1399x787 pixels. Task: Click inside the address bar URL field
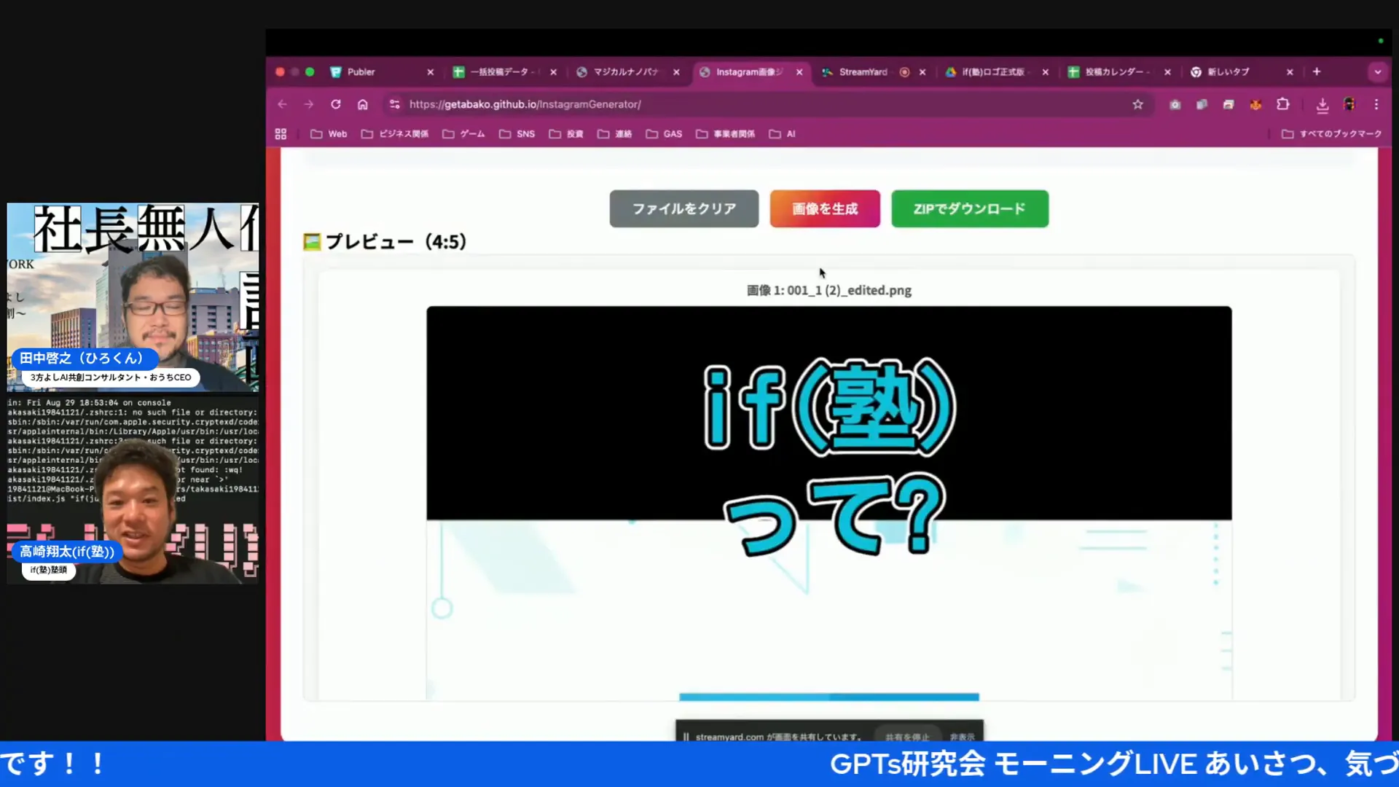(x=656, y=104)
